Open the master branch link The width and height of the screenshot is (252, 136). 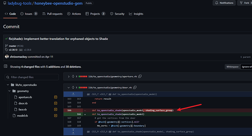(x=12, y=46)
